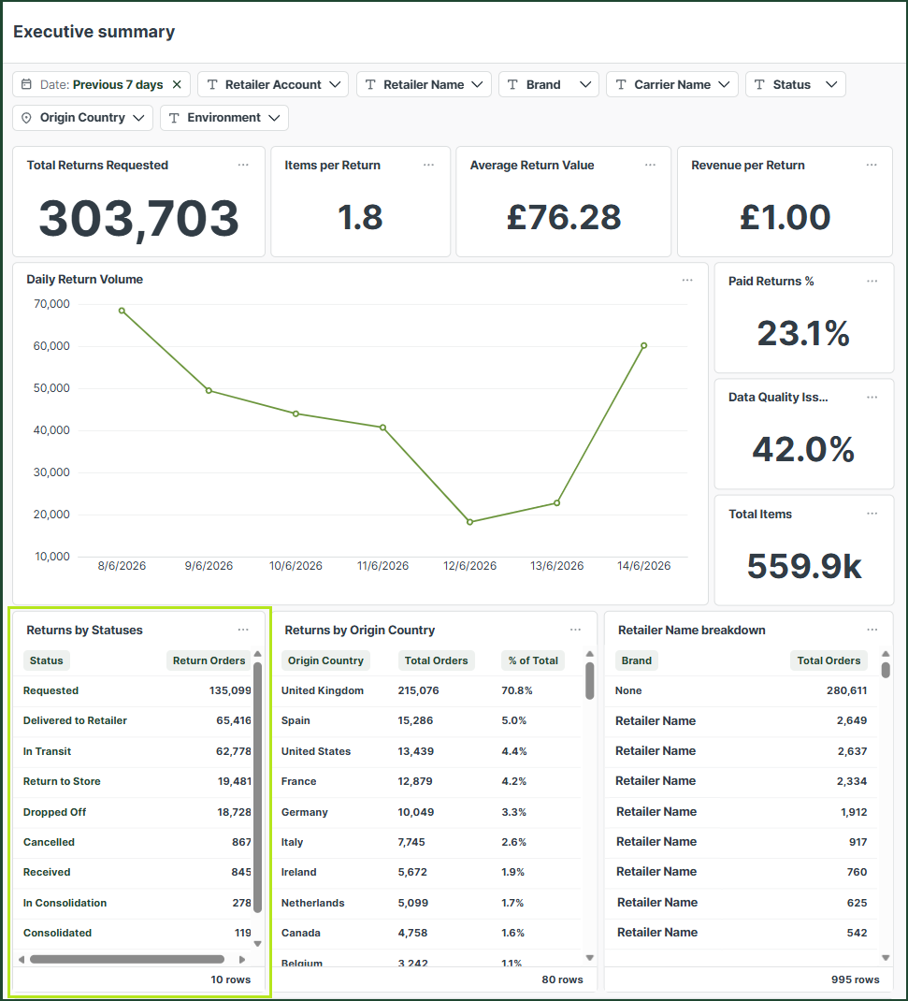Screen dimensions: 908x1001
Task: Sort by % of Total column header
Action: (533, 660)
